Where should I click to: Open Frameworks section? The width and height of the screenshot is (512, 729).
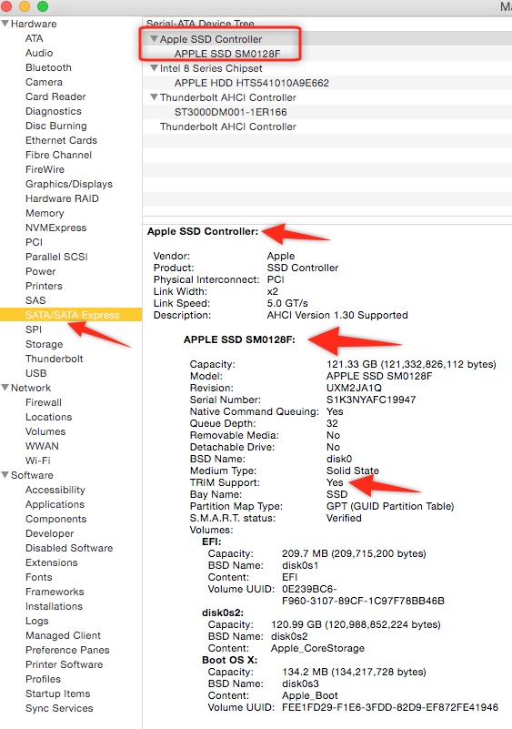55,592
